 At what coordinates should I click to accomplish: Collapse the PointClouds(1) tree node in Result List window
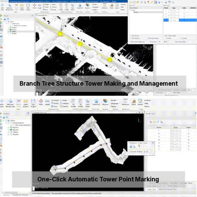tap(6, 123)
